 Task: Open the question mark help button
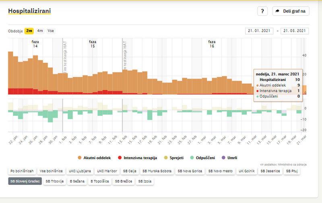262,11
